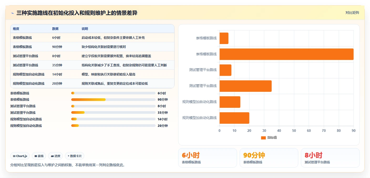Click the chart bar with value 8
Image resolution: width=370 pixels, height=178 pixels.
[225, 70]
